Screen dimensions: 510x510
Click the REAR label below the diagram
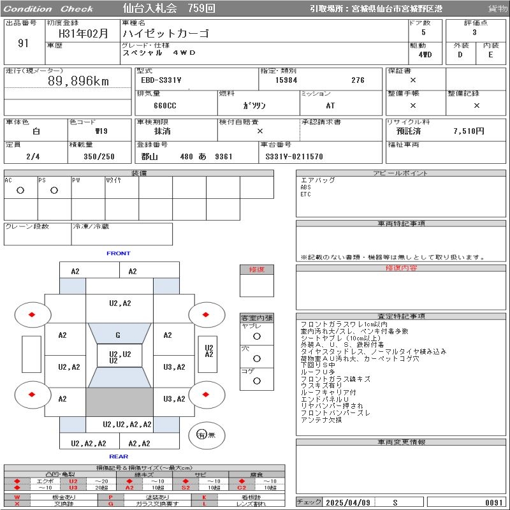coord(119,456)
